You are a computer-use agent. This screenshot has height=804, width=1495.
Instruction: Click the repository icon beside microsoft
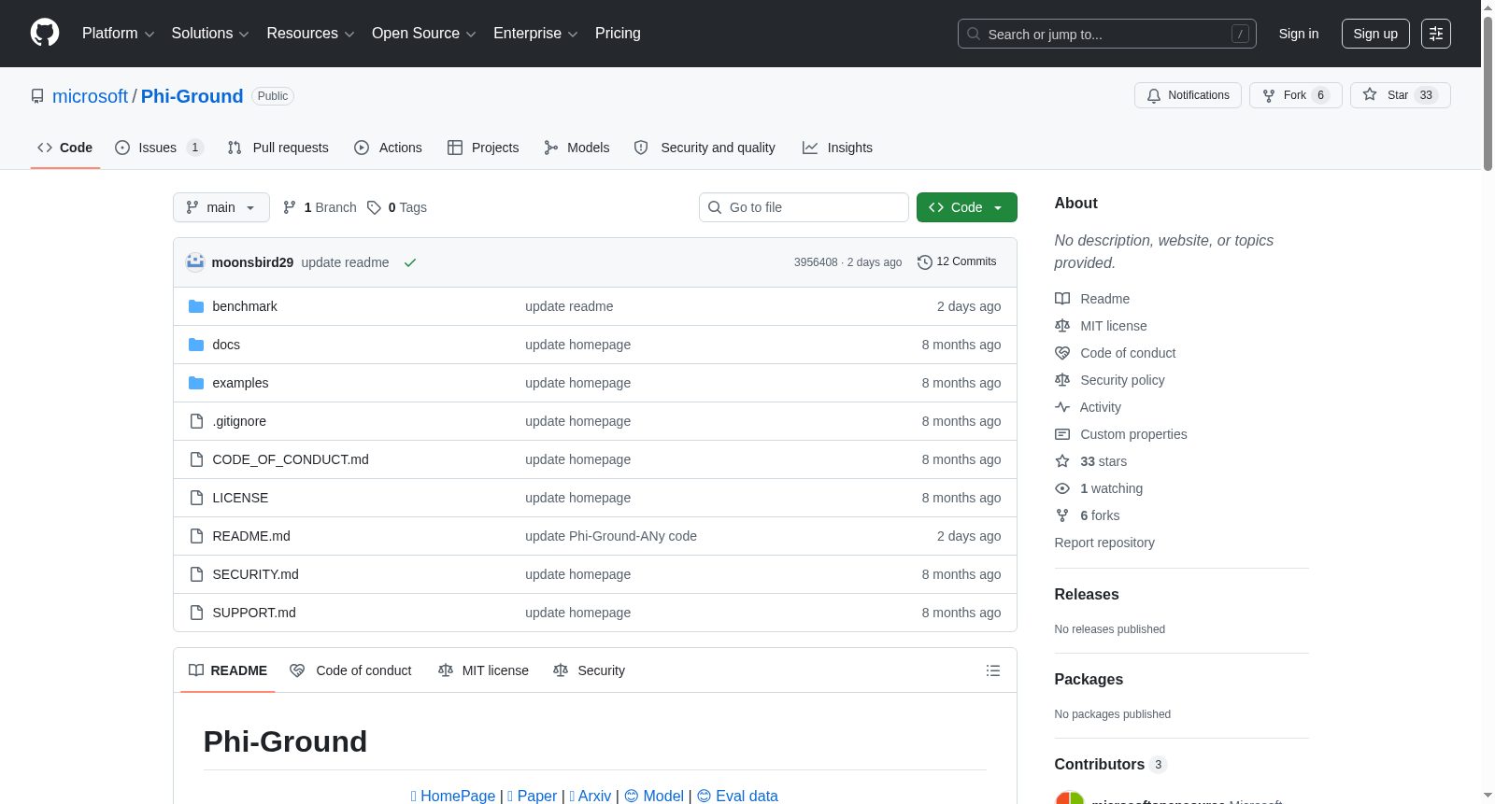click(x=37, y=96)
